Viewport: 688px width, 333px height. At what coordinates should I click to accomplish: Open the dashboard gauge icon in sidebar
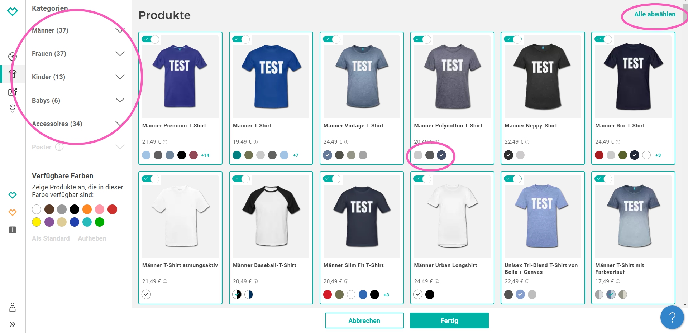pyautogui.click(x=13, y=56)
